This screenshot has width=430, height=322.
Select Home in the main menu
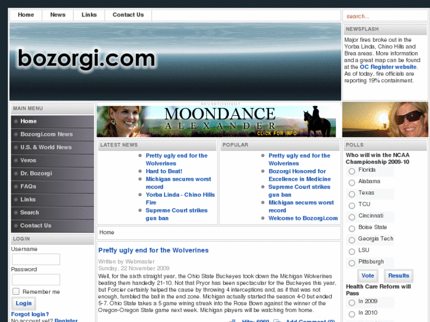[x=53, y=121]
